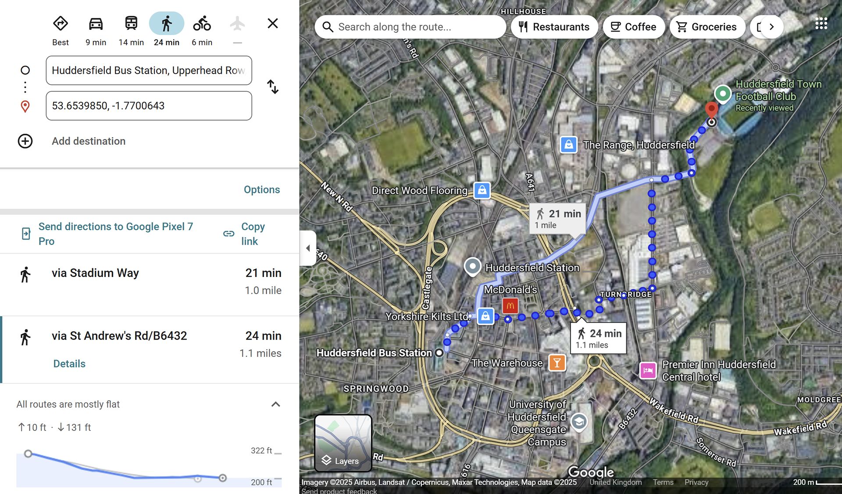Viewport: 842px width, 494px height.
Task: Toggle the Layers map view thumbnail
Action: tap(343, 443)
